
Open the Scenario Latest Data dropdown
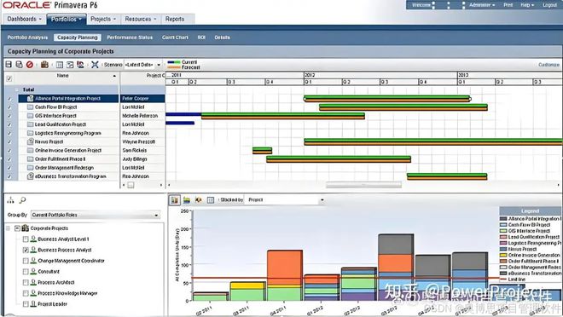point(143,65)
